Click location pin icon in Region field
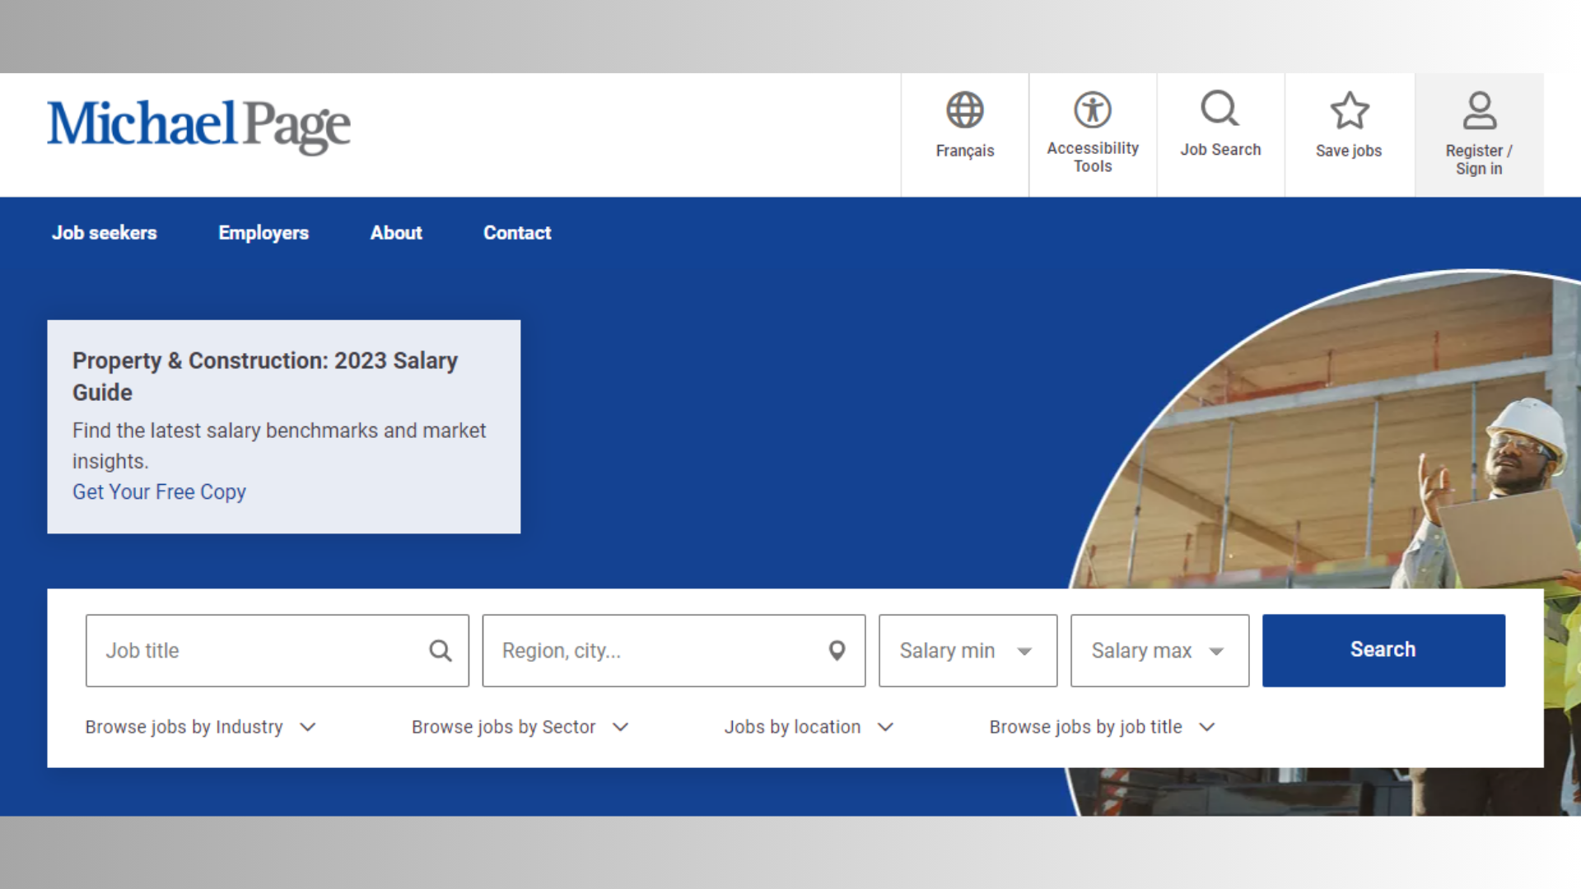 coord(837,651)
